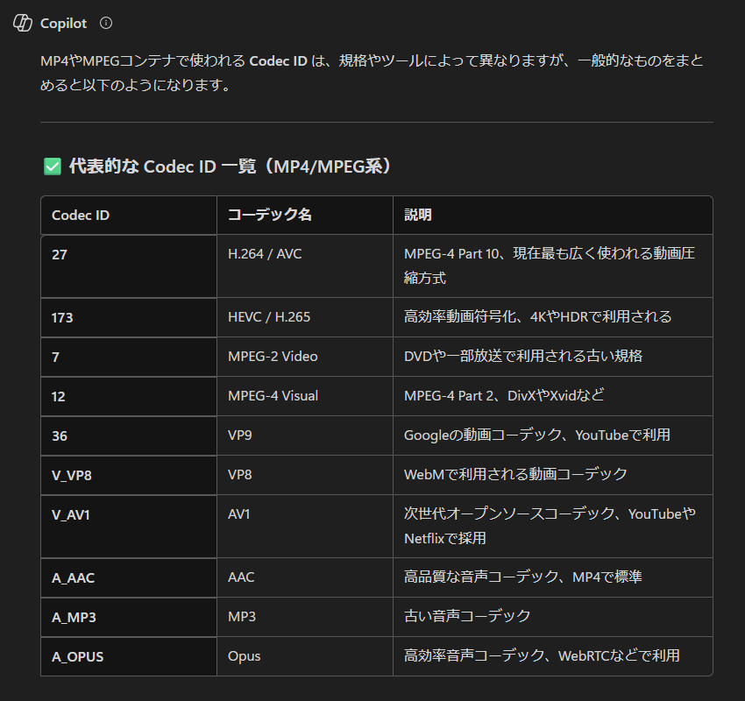Select the Codec ID cell 'A_MP3'
Screen dimensions: 745x701
[129, 617]
